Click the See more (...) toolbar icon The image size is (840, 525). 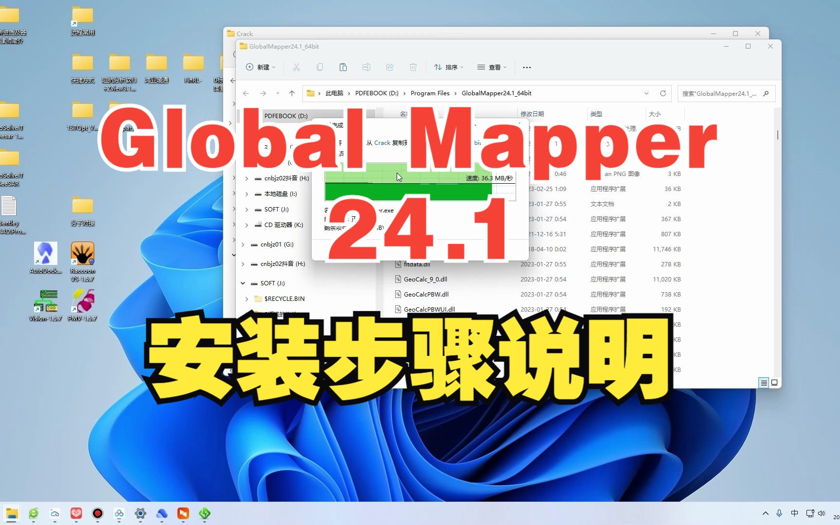click(526, 67)
